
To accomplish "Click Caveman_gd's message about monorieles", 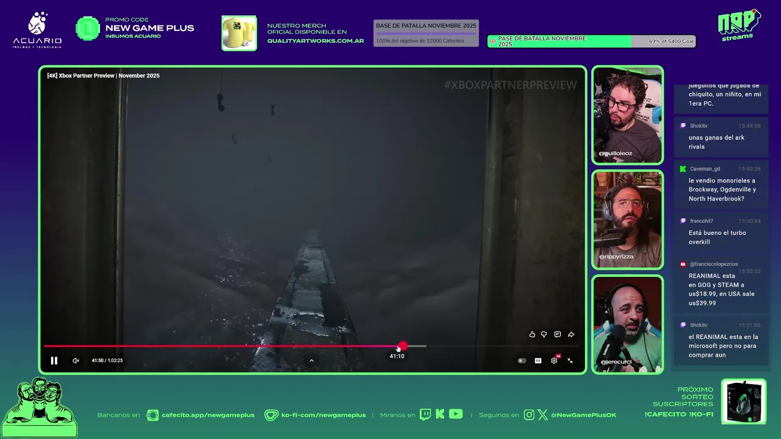I will click(x=722, y=190).
